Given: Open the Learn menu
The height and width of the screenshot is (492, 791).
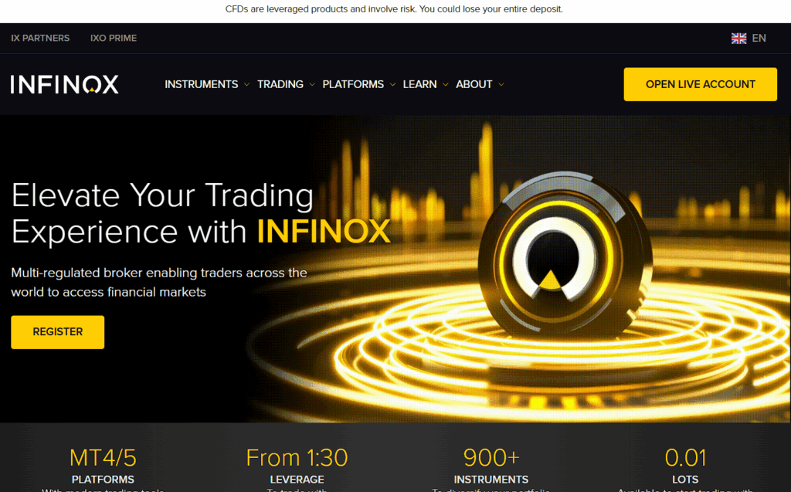Looking at the screenshot, I should click(419, 84).
